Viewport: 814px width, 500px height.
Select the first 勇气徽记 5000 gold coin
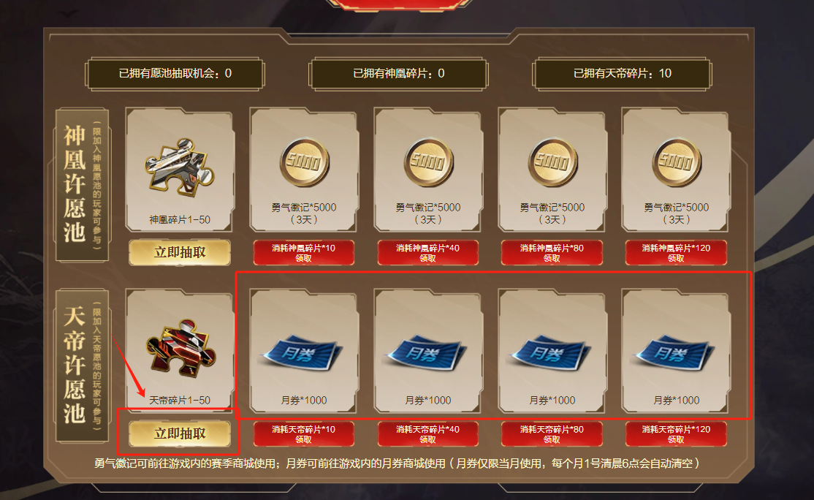tap(304, 163)
